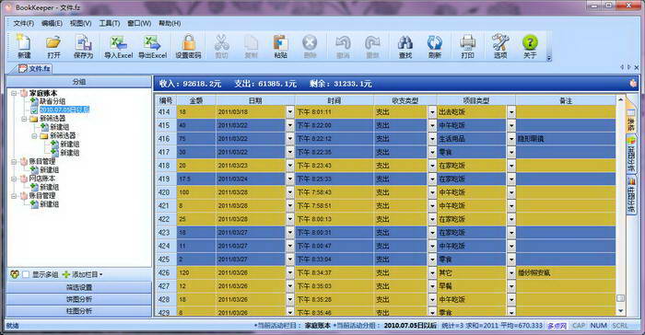Click the 导入Excel import icon
The height and width of the screenshot is (335, 645).
119,42
